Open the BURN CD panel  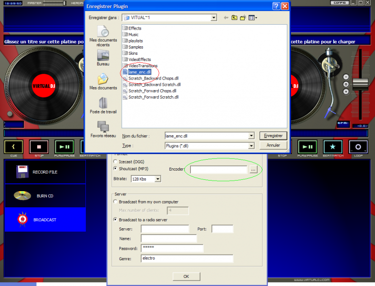pyautogui.click(x=45, y=195)
